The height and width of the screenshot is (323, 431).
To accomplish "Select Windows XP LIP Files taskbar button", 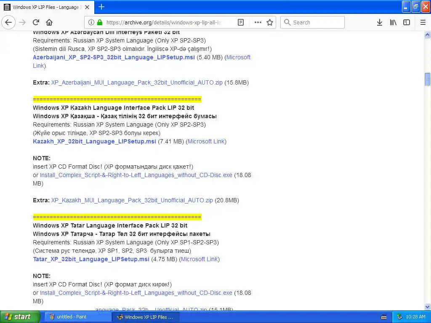I will 146,317.
